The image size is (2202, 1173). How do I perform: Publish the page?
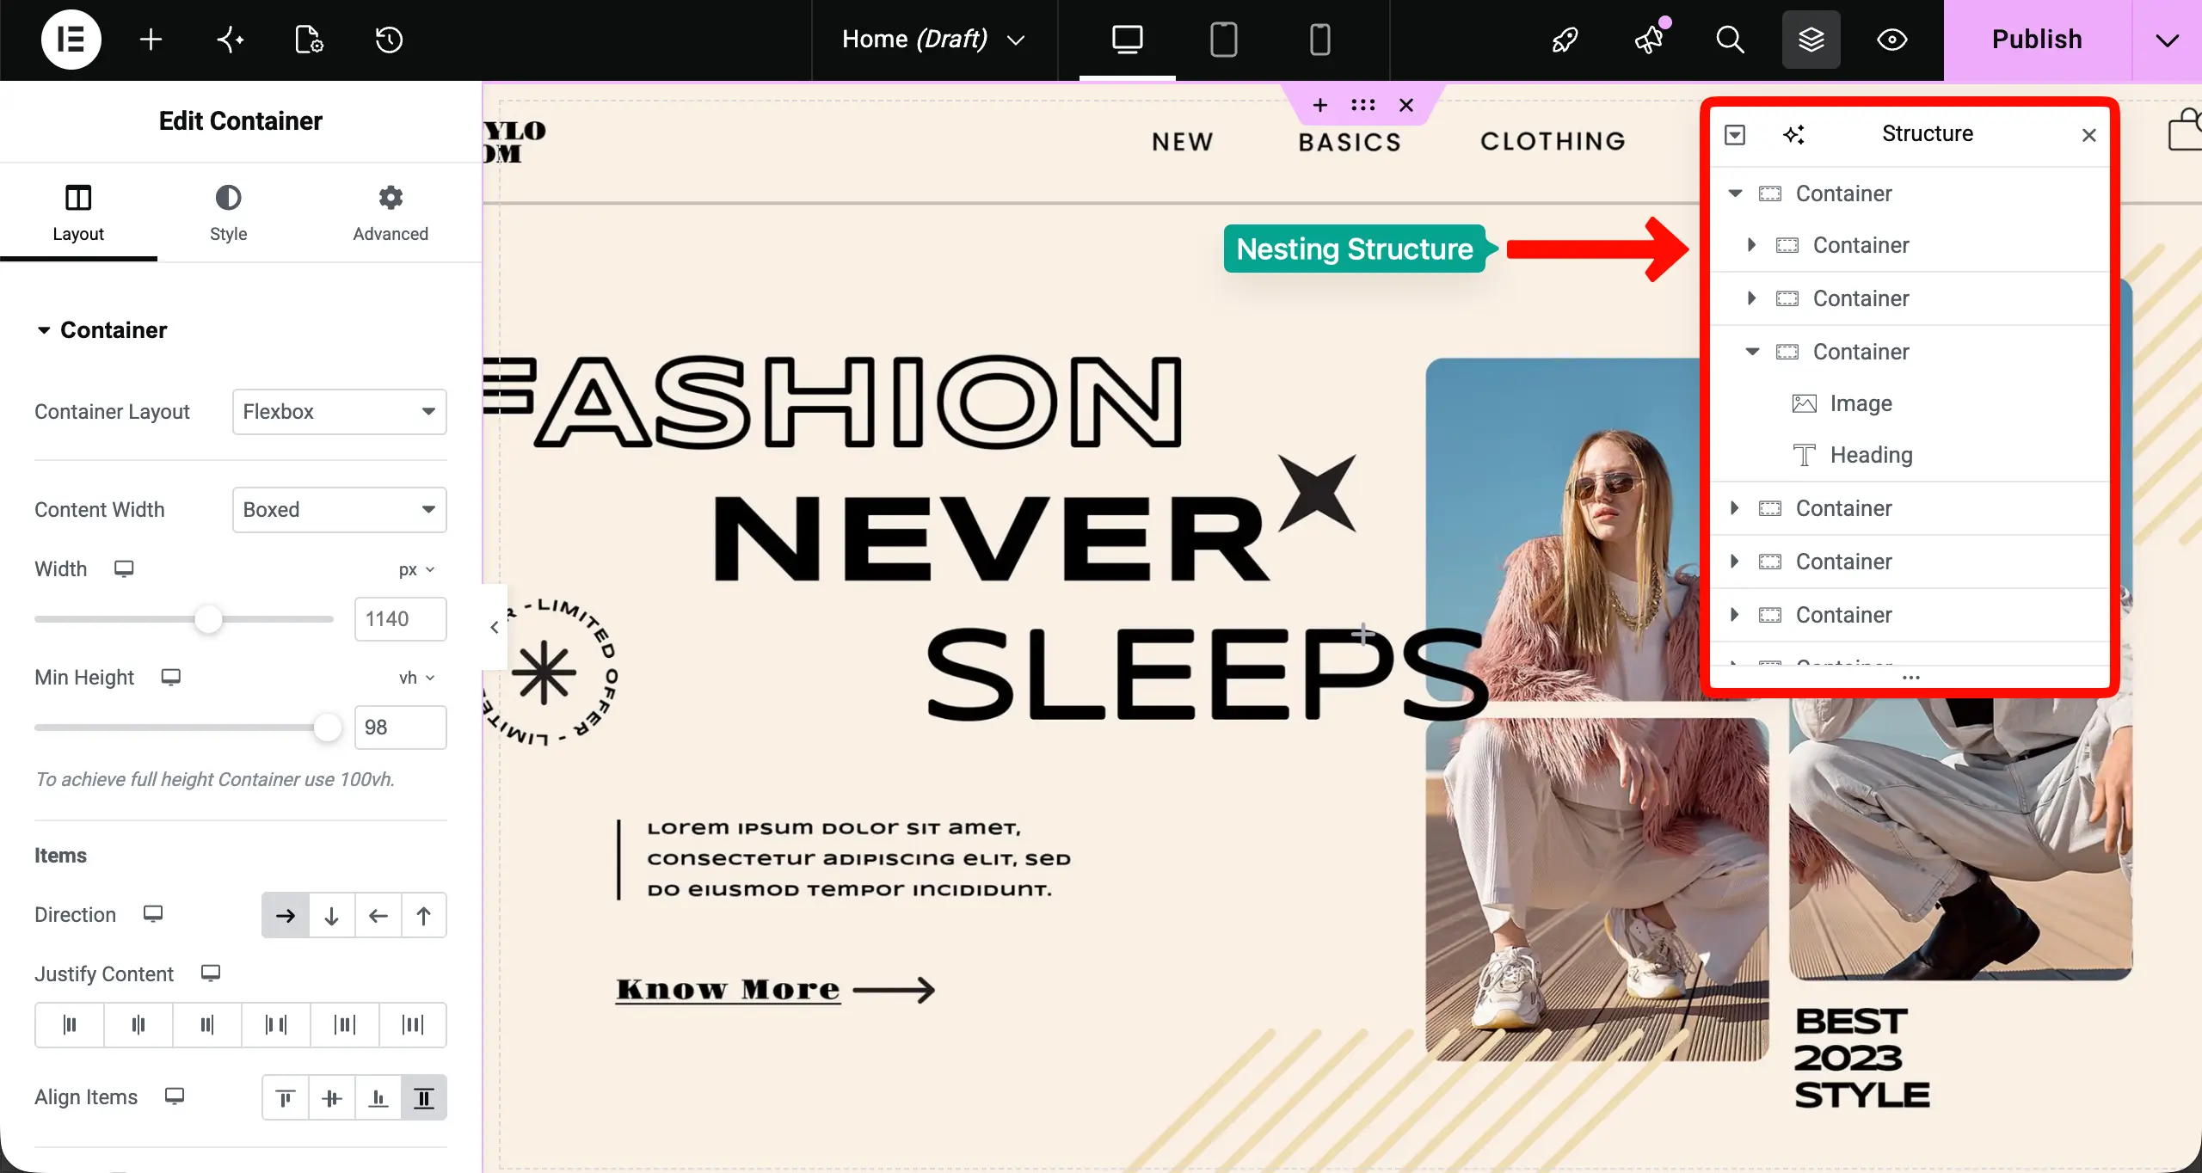pos(2037,40)
